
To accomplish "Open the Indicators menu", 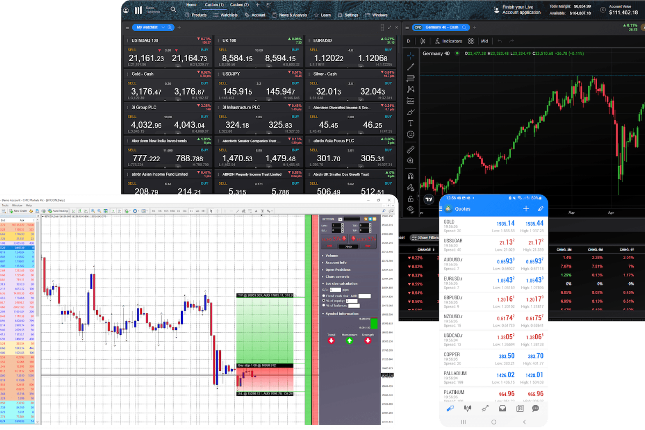I will (x=448, y=41).
